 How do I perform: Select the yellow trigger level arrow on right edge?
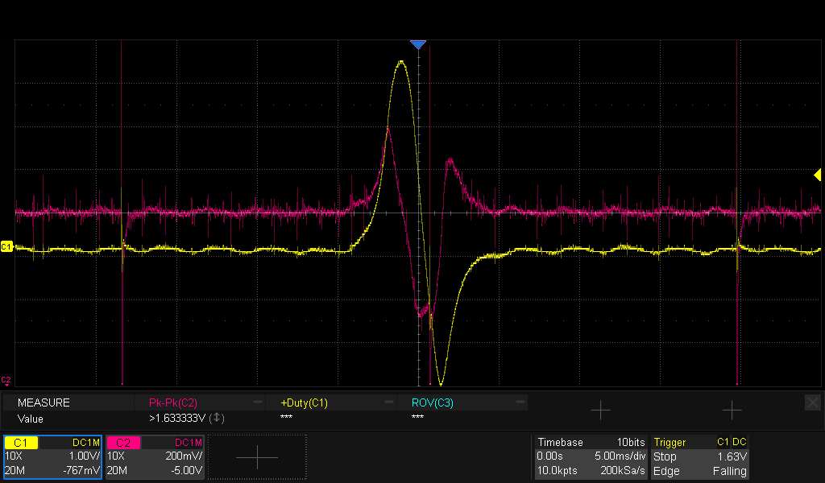tap(817, 175)
